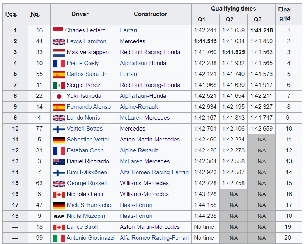The height and width of the screenshot is (244, 305).
Task: Click the German flag next to Sebastian Vettel
Action: pos(59,140)
